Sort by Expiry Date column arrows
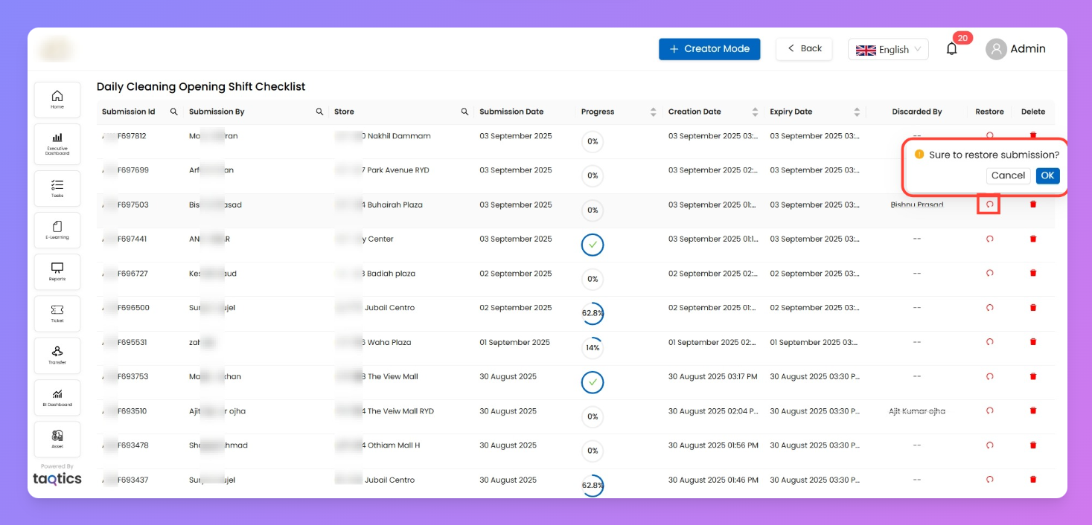This screenshot has height=525, width=1092. (x=857, y=112)
